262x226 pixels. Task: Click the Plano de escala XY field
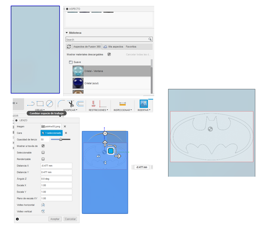[x=56, y=198]
